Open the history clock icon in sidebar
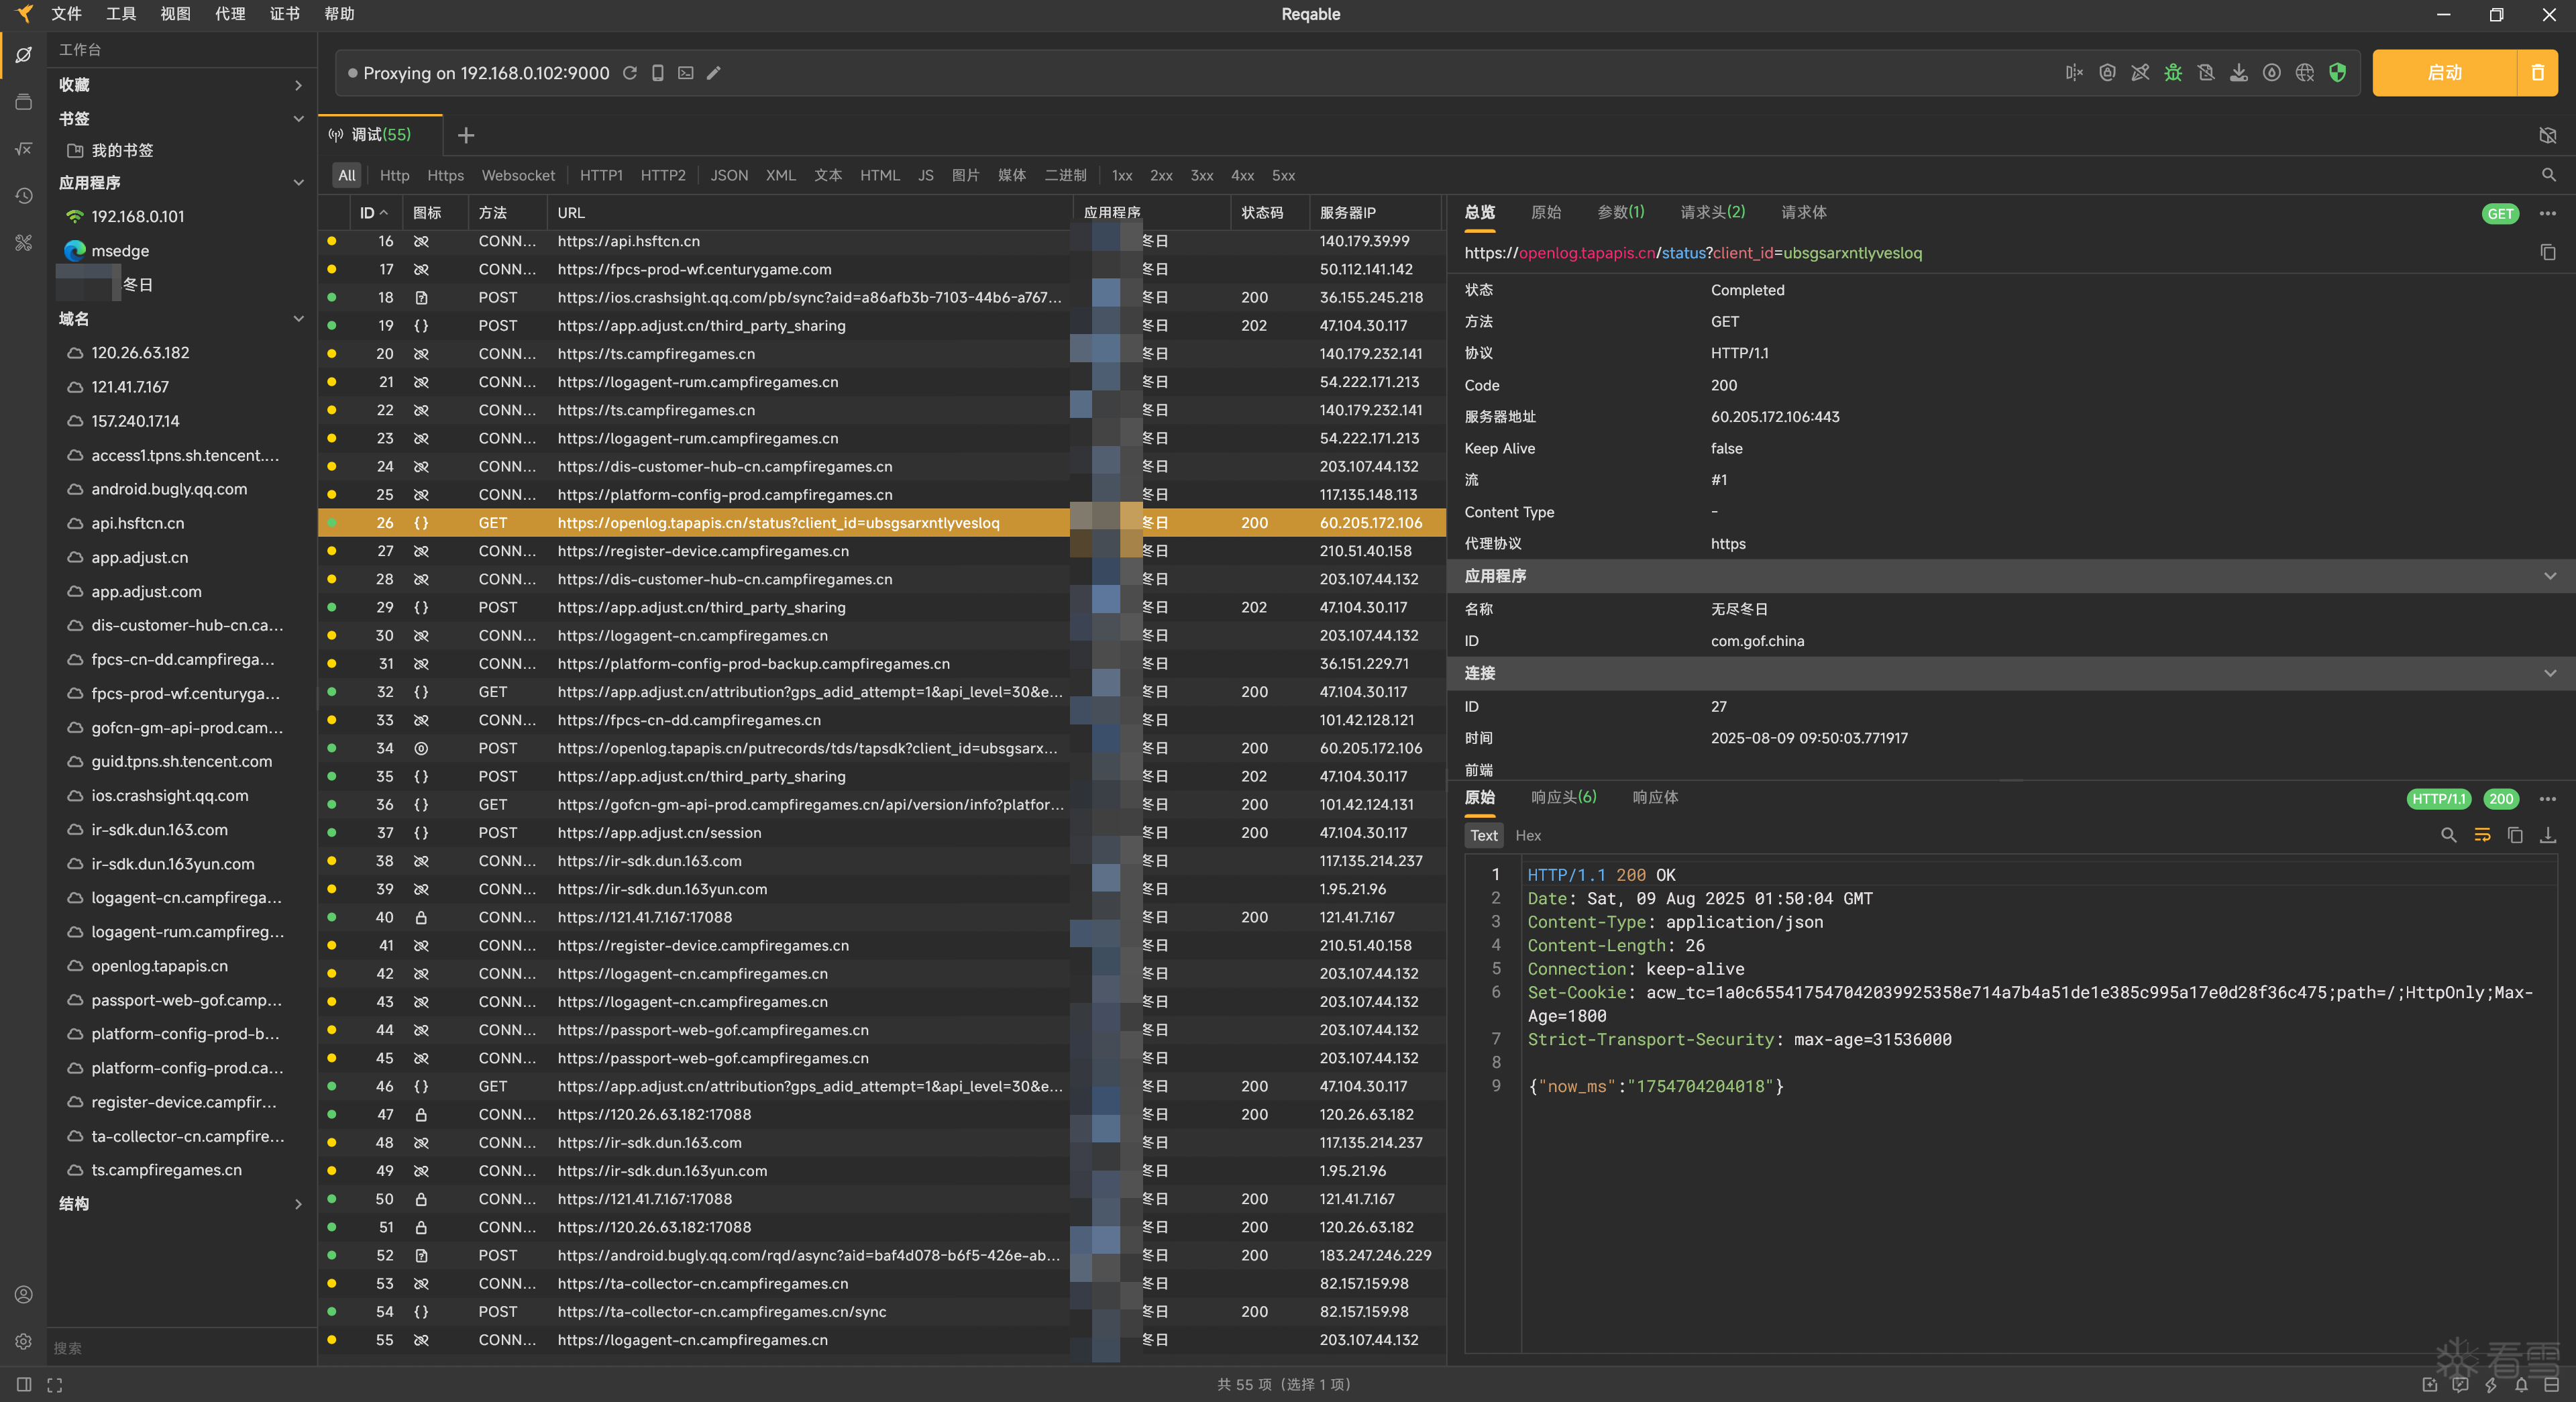 24,196
